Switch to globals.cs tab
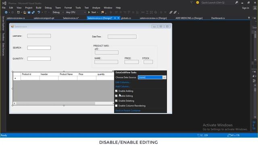Viewport: 258px width, 145px height. pos(126,18)
